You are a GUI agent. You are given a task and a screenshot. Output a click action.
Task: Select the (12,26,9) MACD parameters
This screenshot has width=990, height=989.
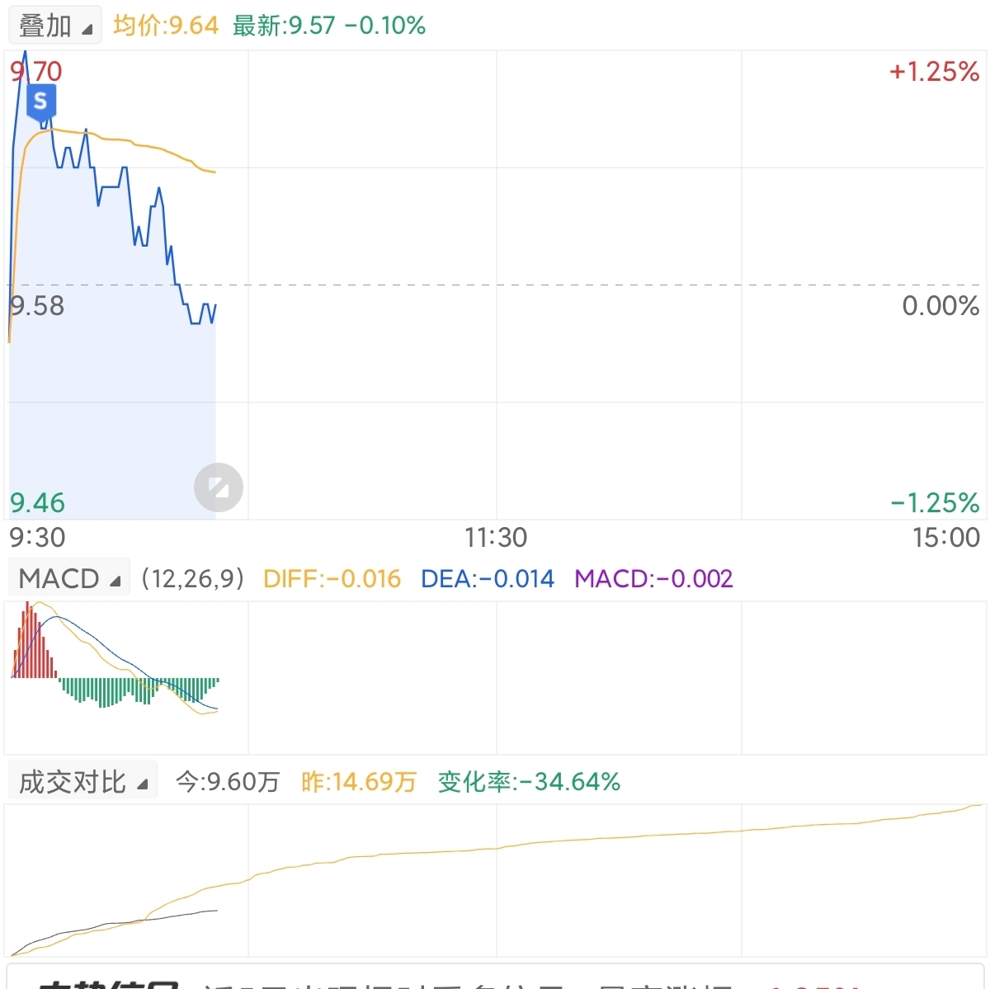[x=193, y=578]
